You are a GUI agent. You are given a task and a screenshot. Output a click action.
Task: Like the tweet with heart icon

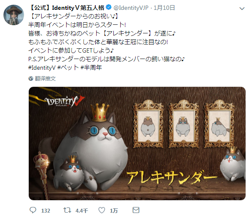102,210
